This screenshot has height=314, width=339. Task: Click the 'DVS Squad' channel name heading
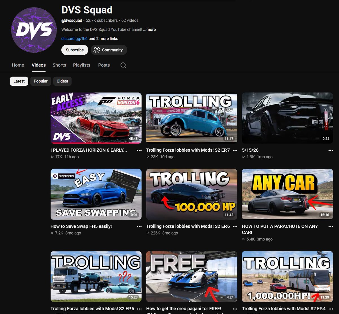(x=87, y=10)
